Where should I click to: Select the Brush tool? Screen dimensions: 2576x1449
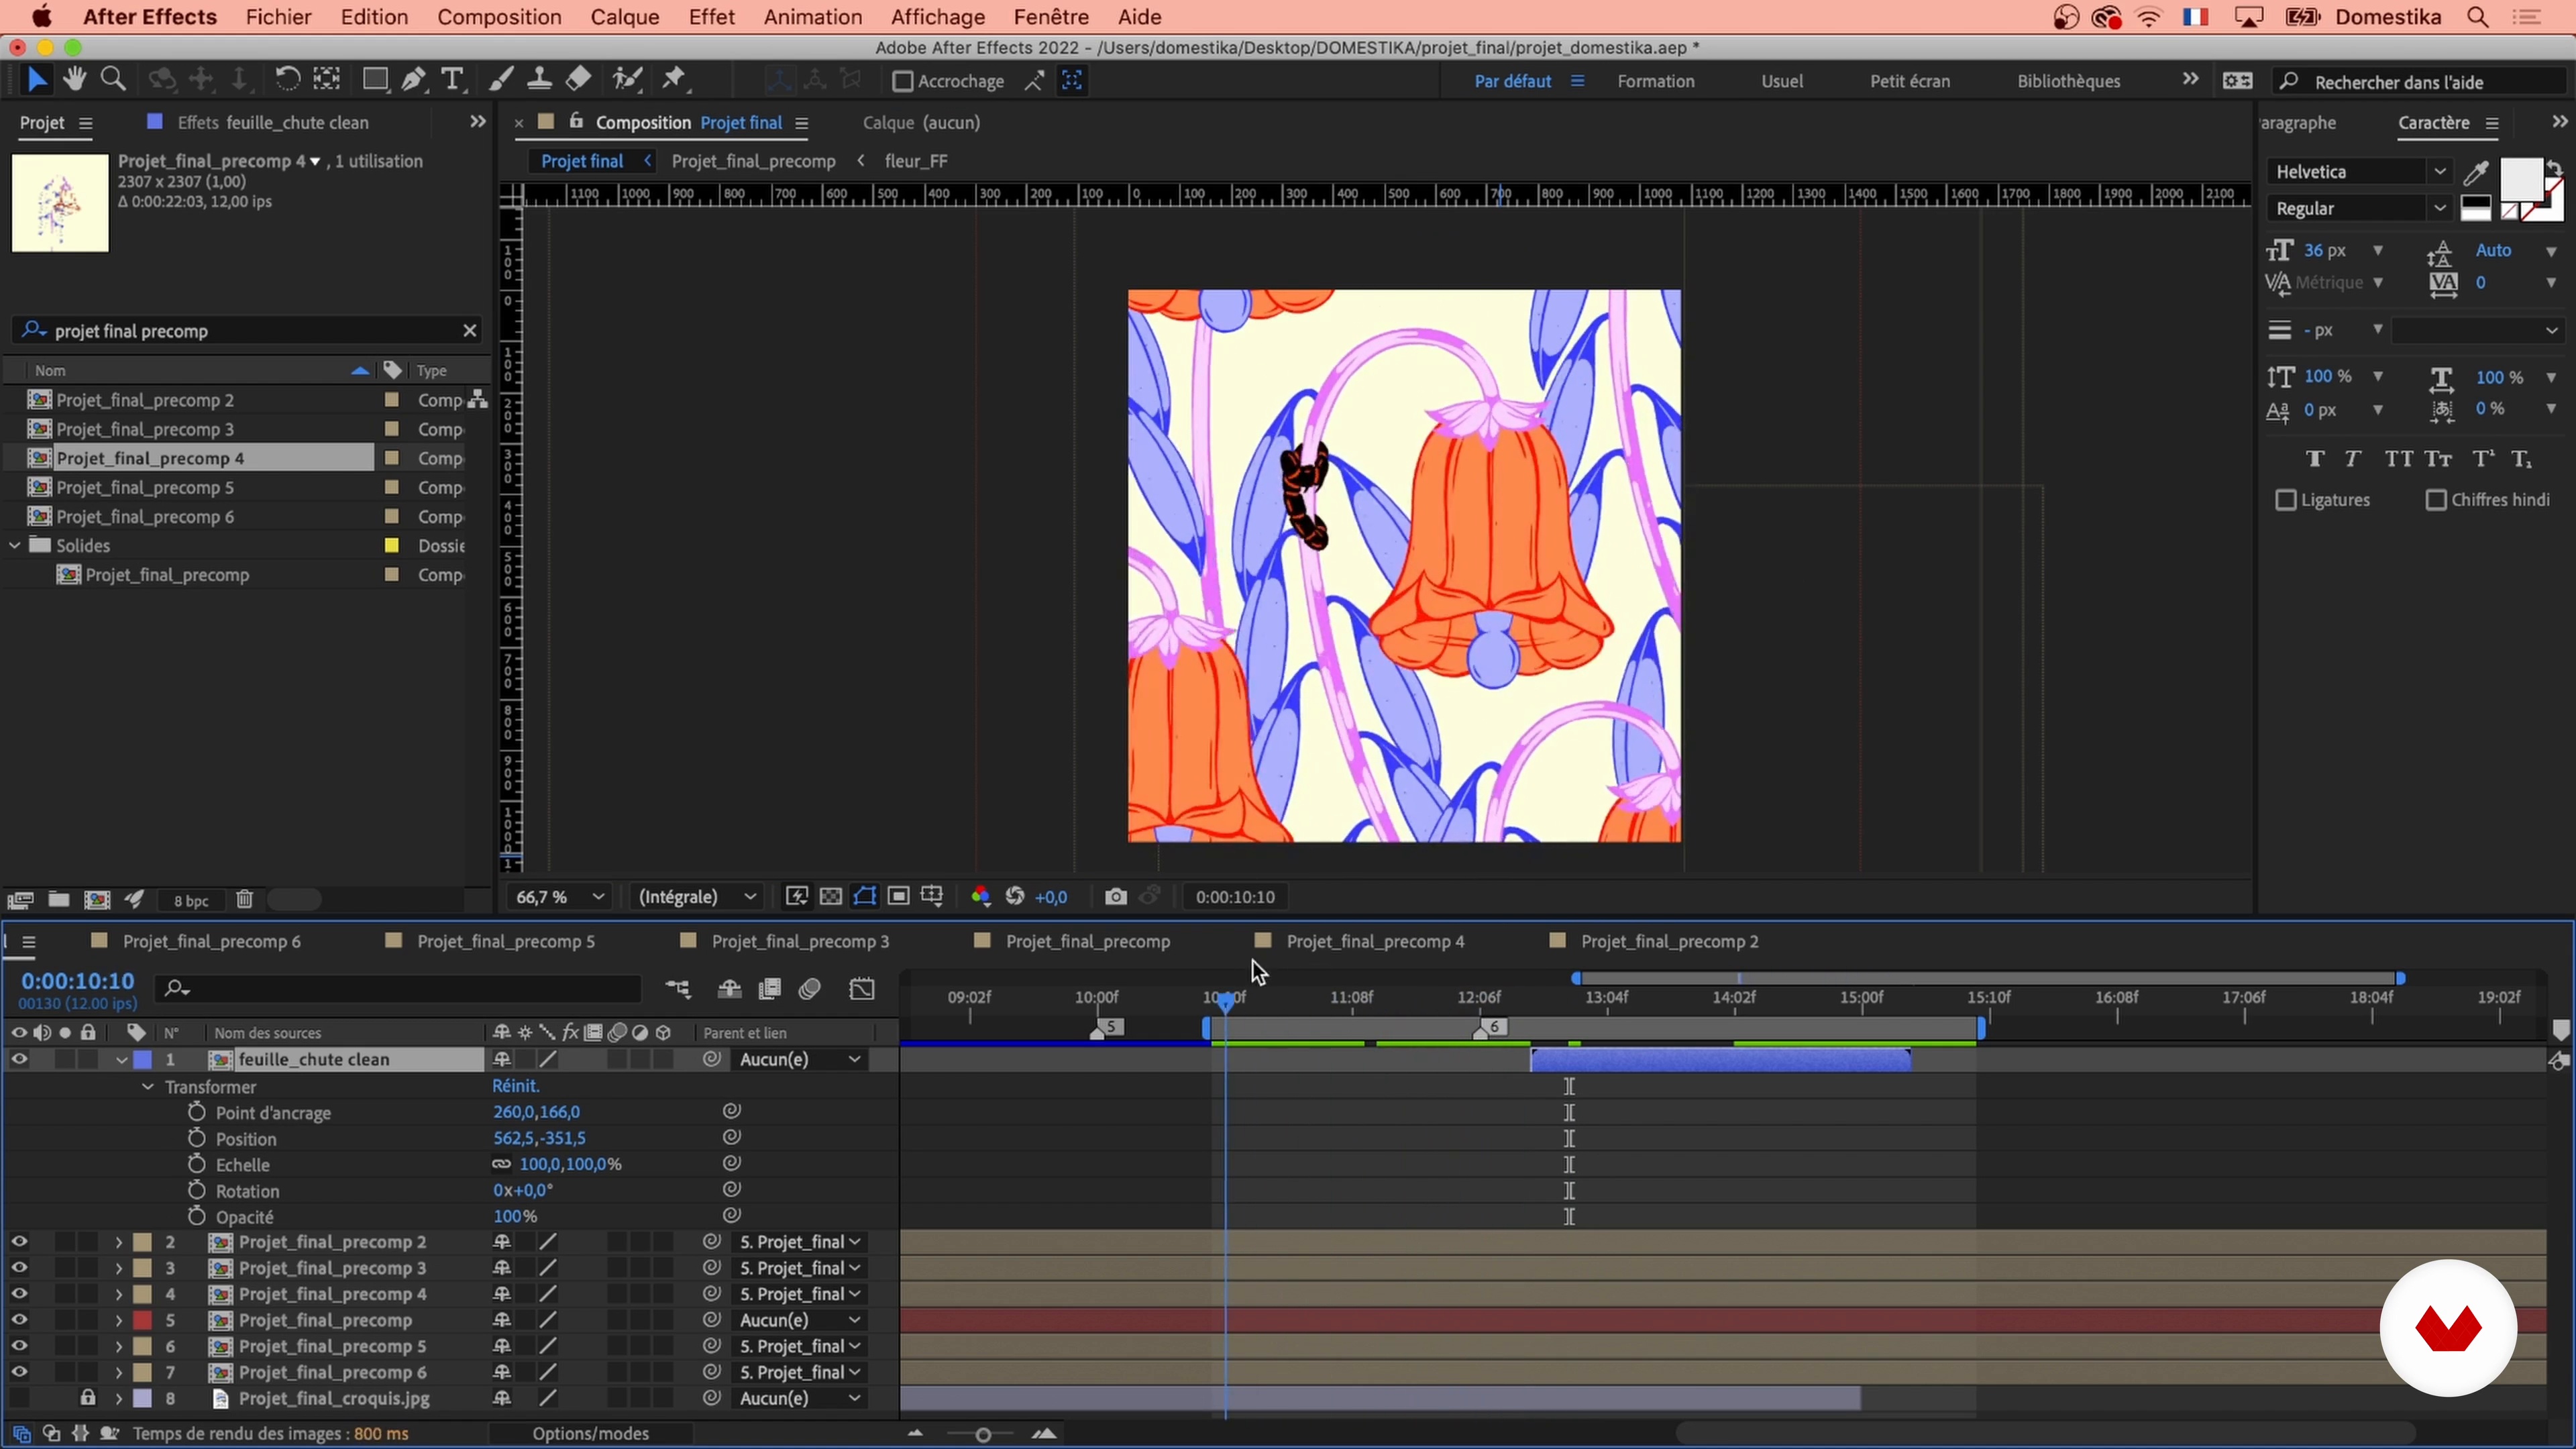click(501, 80)
